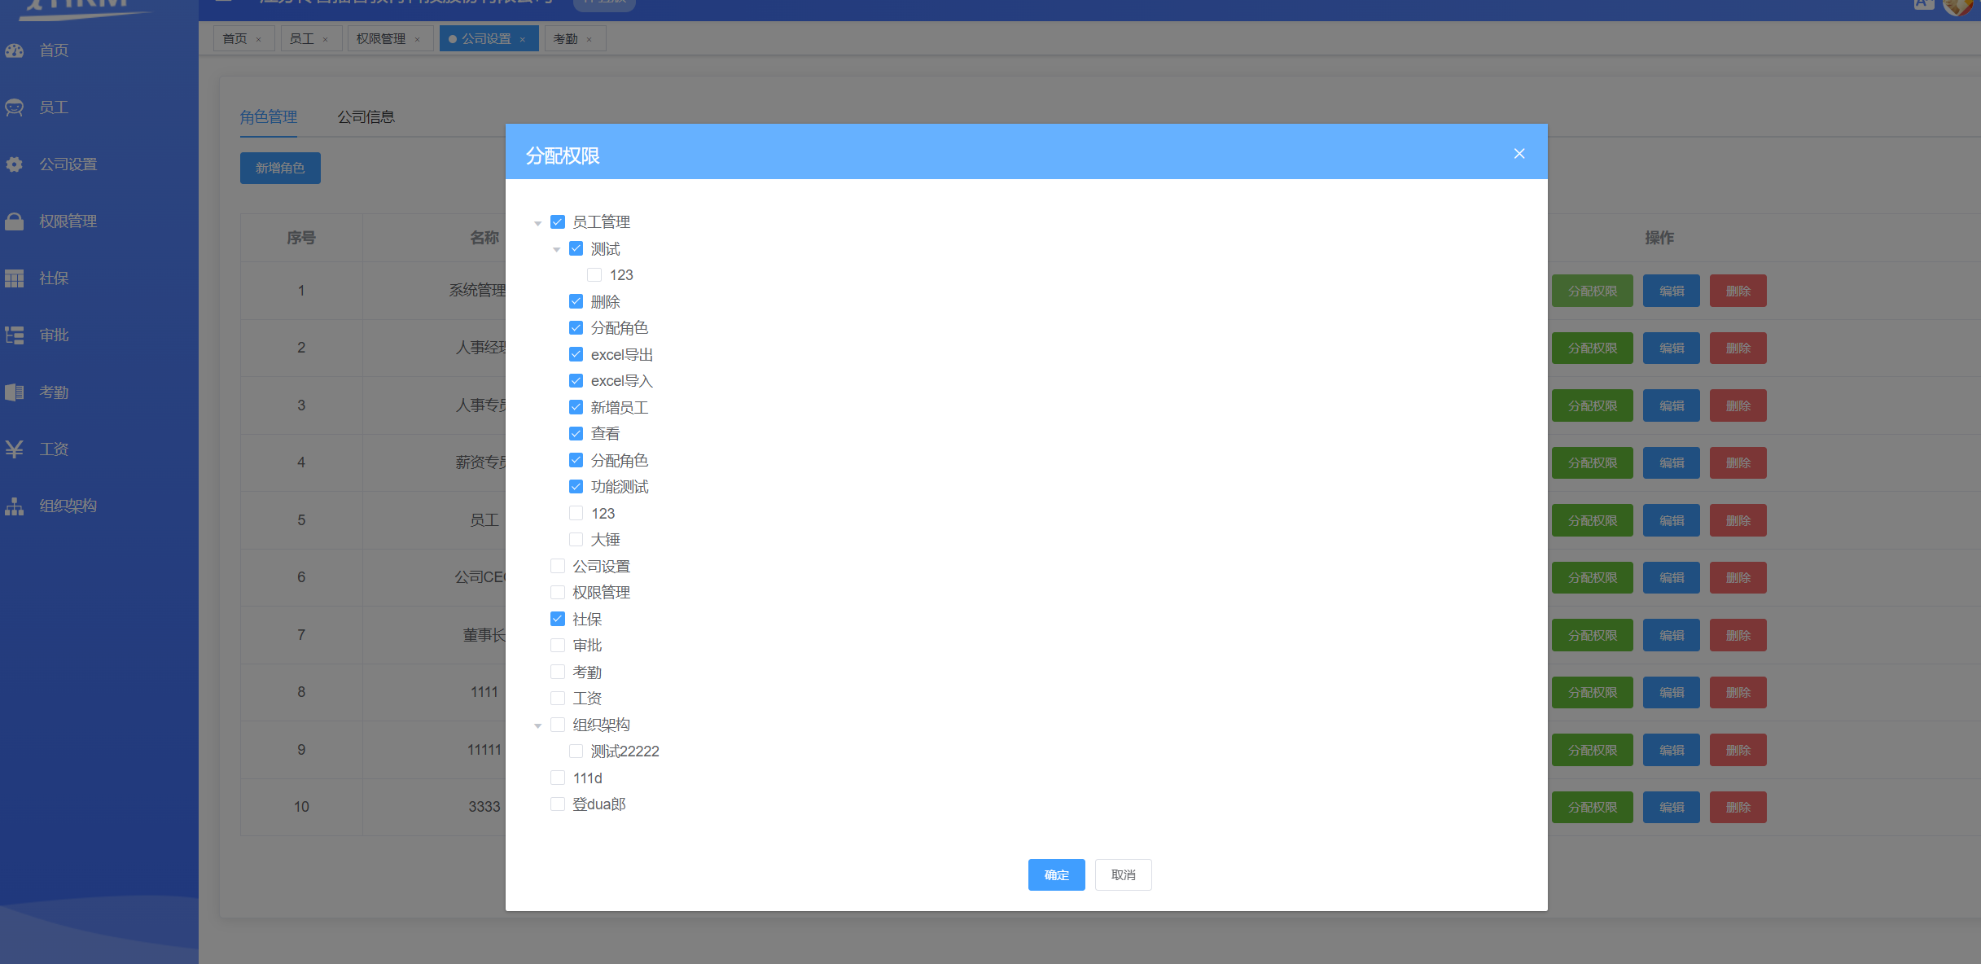The image size is (1981, 964).
Task: Confirm permissions with 确定 button
Action: [x=1057, y=875]
